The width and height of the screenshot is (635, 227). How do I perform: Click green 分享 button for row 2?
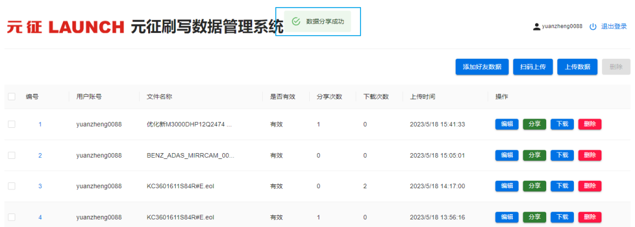point(534,155)
